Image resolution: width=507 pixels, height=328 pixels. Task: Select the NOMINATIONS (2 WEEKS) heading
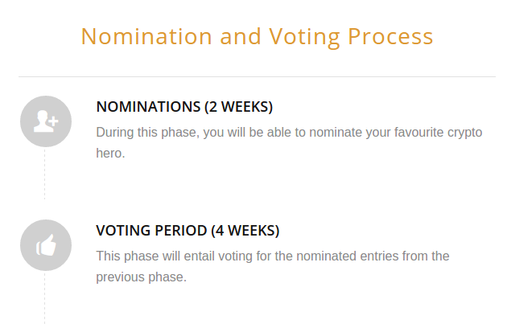[184, 107]
